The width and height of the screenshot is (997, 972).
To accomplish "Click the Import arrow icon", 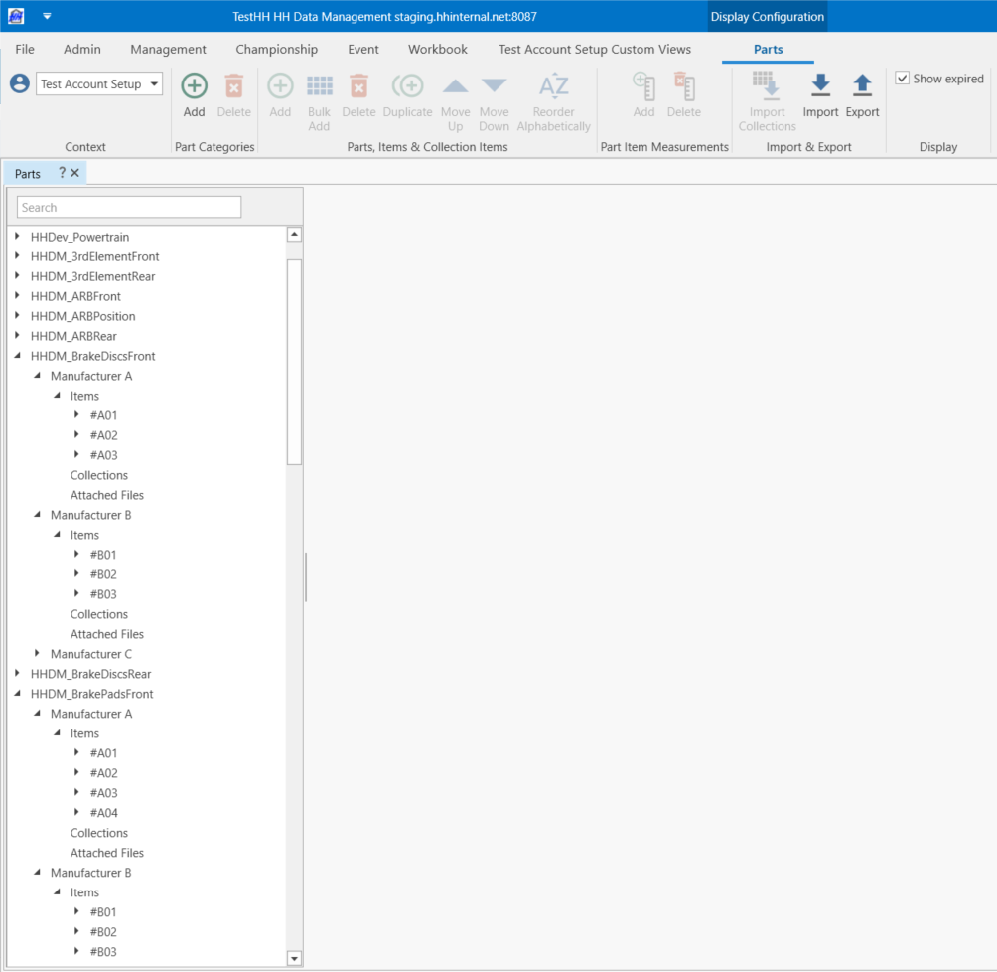I will pyautogui.click(x=820, y=86).
